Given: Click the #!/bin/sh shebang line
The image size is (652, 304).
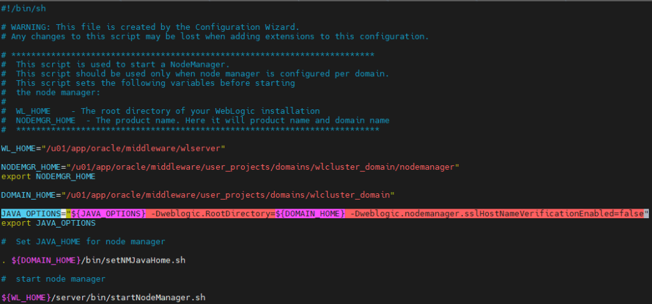Looking at the screenshot, I should coord(23,8).
